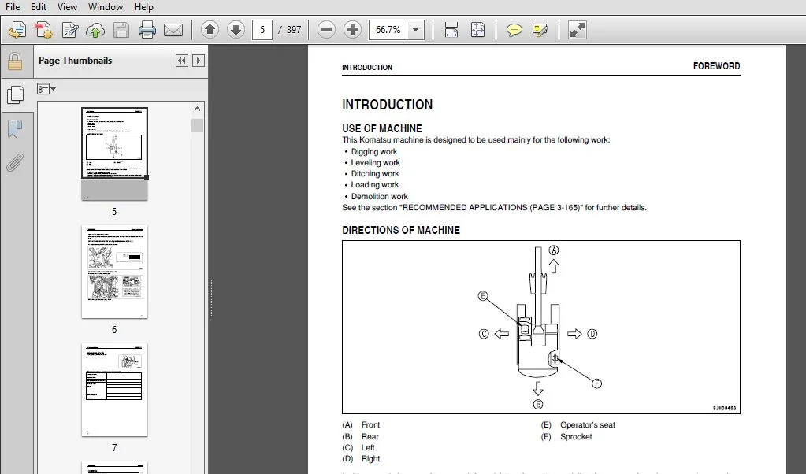806x474 pixels.
Task: Open the Edit menu
Action: tap(39, 6)
